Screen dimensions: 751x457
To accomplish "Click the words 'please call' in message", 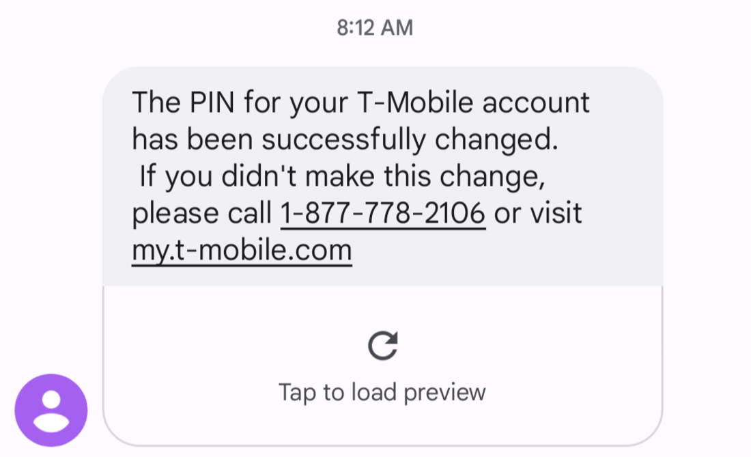I will [x=201, y=214].
